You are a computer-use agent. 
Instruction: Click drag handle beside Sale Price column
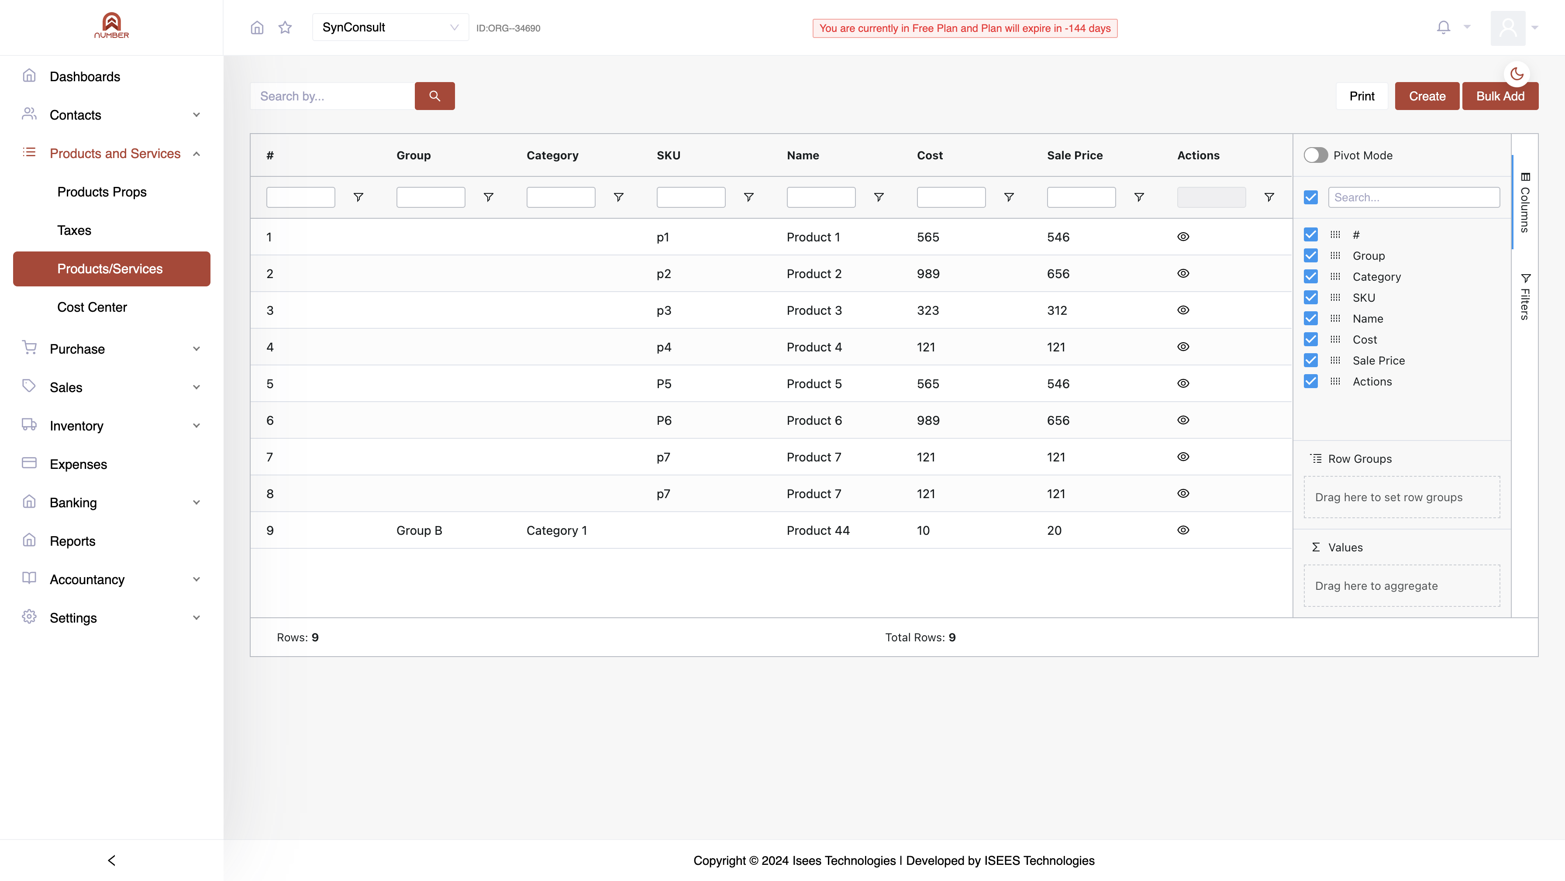pos(1335,360)
